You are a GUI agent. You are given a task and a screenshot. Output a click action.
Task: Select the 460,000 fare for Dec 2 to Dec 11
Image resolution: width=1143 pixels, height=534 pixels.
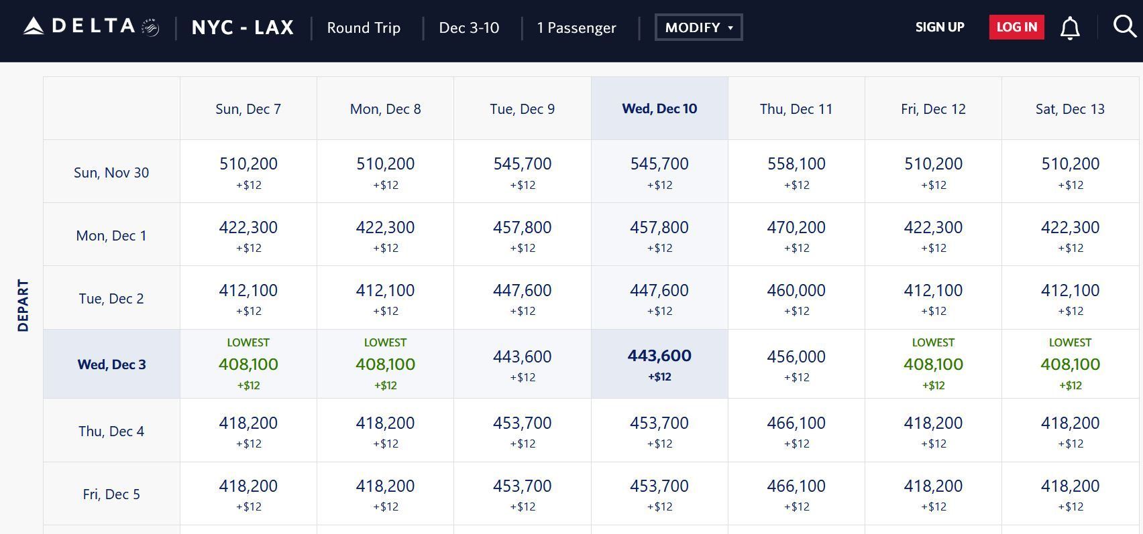point(796,297)
